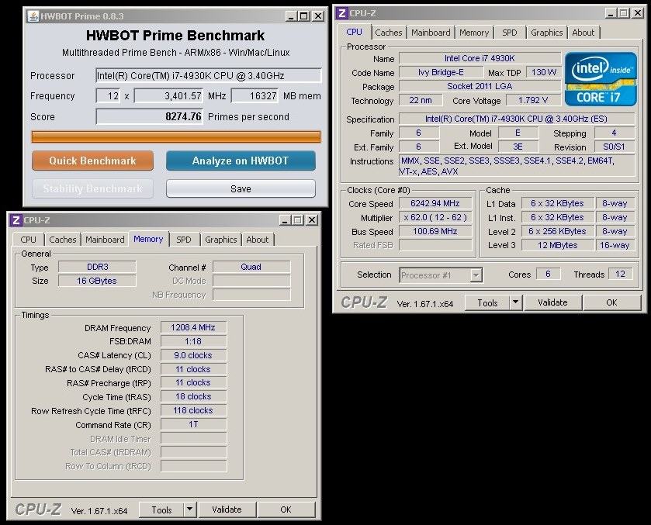Click the Threads value 12
Screen dimensions: 651x525
(x=620, y=274)
